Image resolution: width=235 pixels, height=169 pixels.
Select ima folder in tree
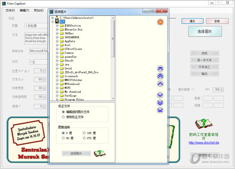(67, 64)
